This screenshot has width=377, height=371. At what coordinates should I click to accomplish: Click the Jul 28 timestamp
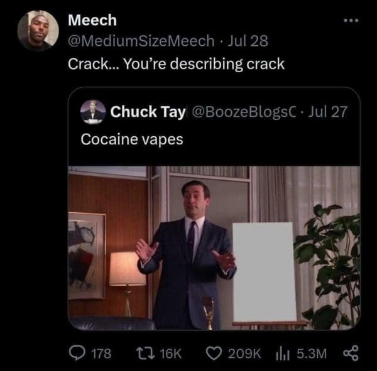[249, 41]
